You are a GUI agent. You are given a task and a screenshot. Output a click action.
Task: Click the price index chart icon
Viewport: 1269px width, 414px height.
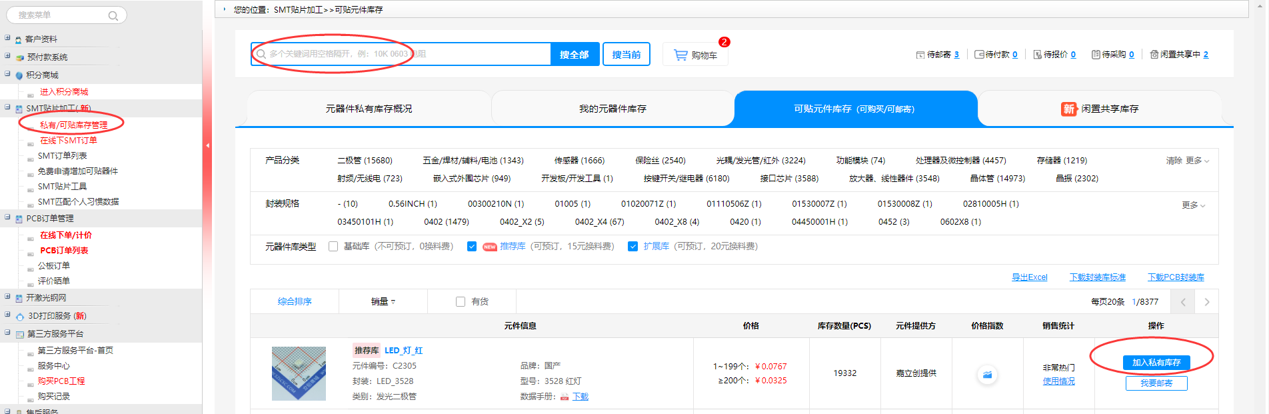[x=987, y=375]
